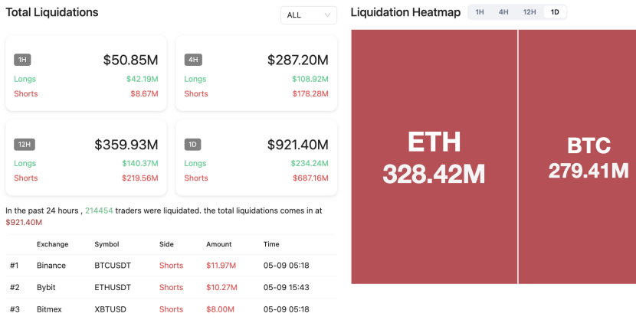Image resolution: width=636 pixels, height=320 pixels.
Task: Click the $921.40M total on 1D card
Action: [x=298, y=144]
